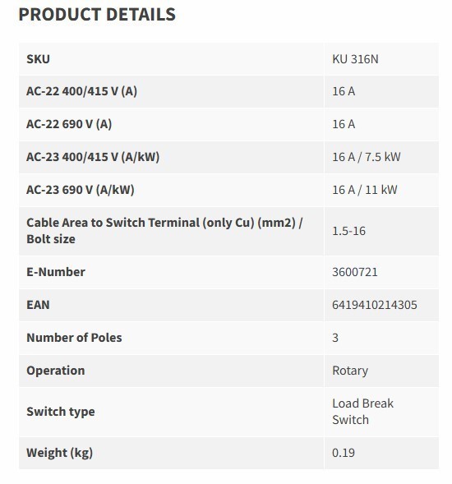Select the 16 A value for AC-22 690 V
Viewport: 452px width, 484px height.
pos(344,124)
